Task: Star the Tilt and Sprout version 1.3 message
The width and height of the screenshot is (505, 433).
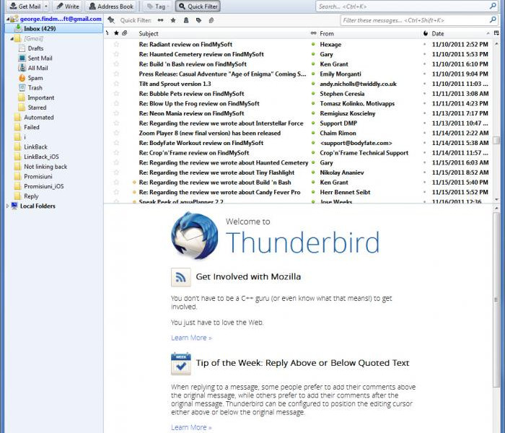Action: click(x=116, y=84)
